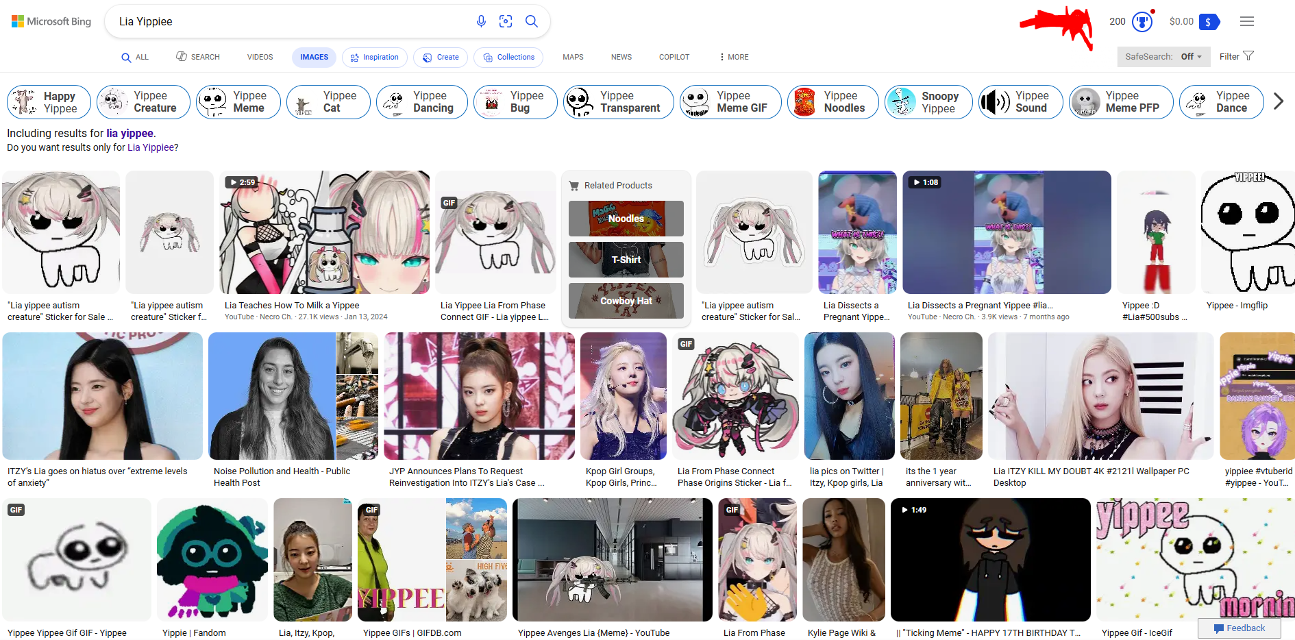Click the $0.00 cashback balance
The image size is (1295, 640).
(1181, 21)
